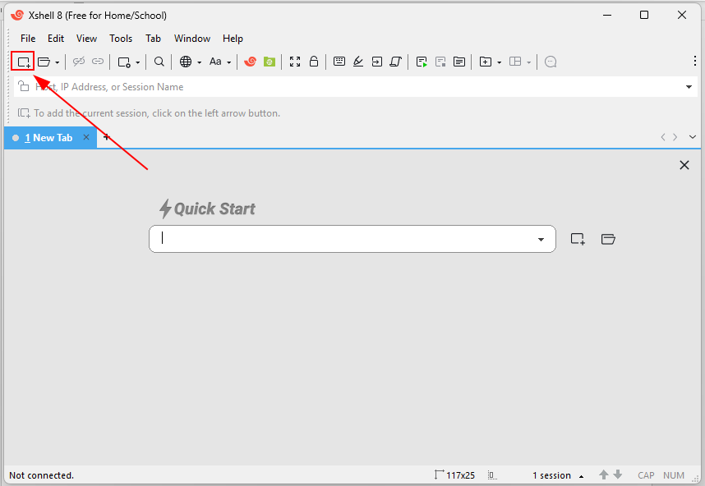
Task: Switch to full screen mode icon
Action: click(295, 62)
